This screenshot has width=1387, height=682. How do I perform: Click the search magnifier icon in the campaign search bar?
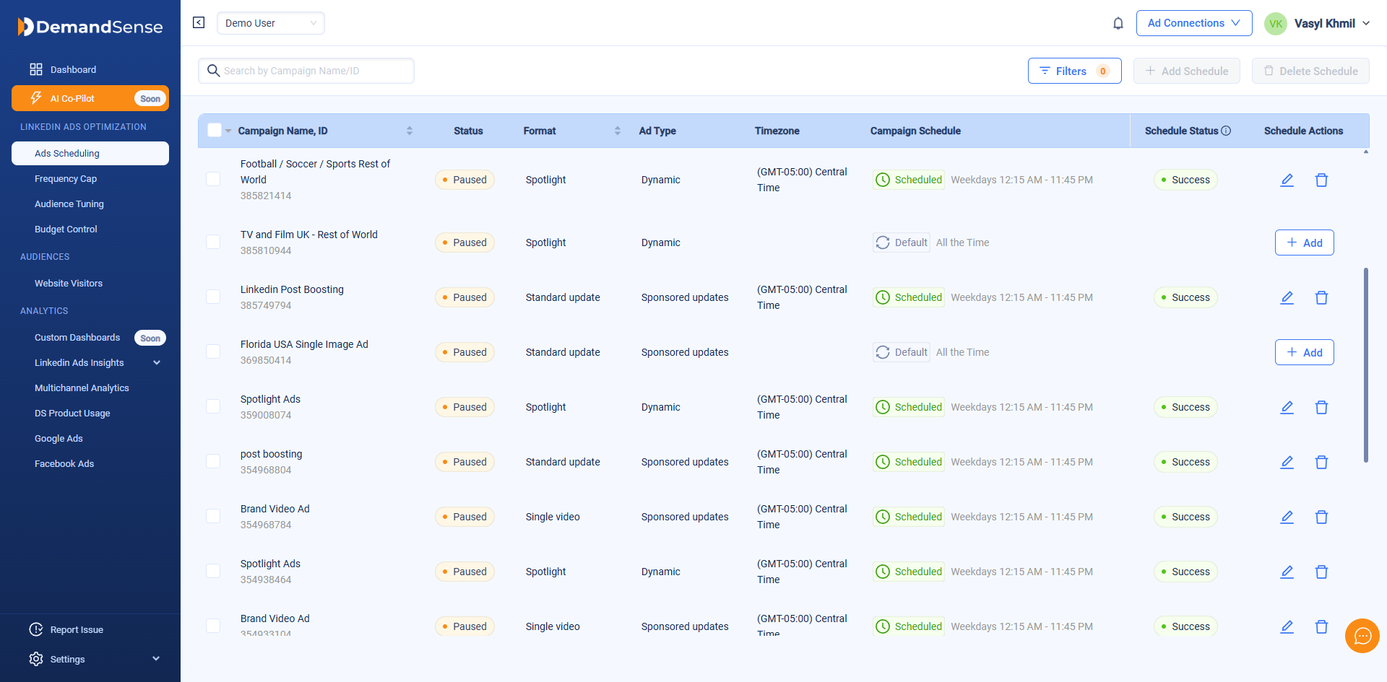pos(213,70)
